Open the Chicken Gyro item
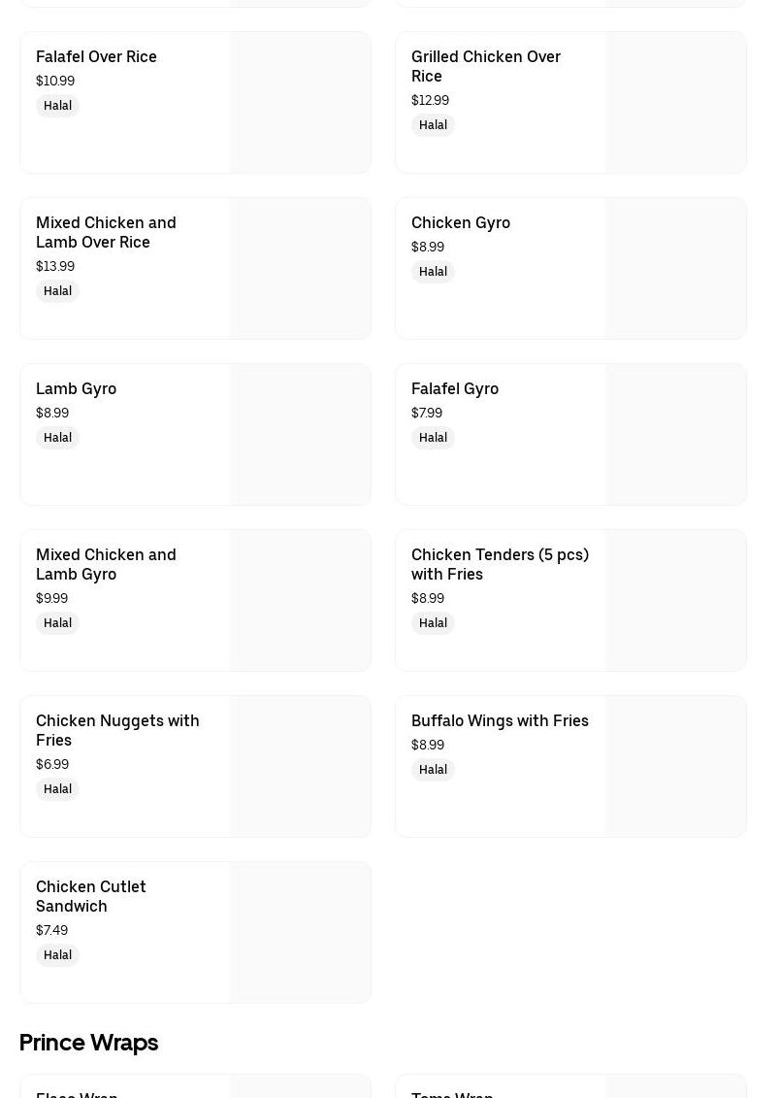This screenshot has width=780, height=1098. pyautogui.click(x=461, y=223)
